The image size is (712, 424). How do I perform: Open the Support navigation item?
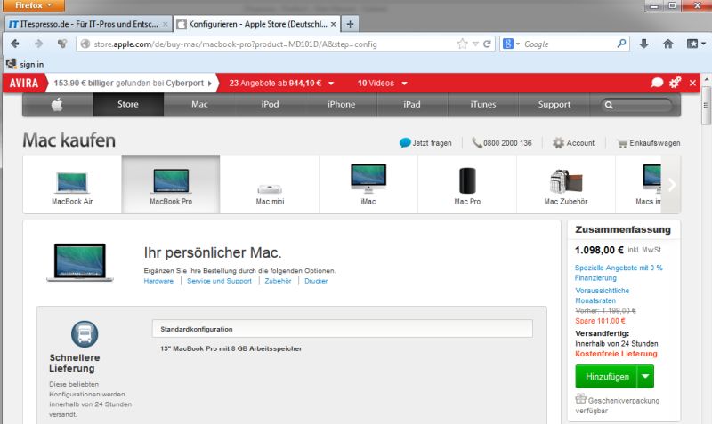point(554,104)
